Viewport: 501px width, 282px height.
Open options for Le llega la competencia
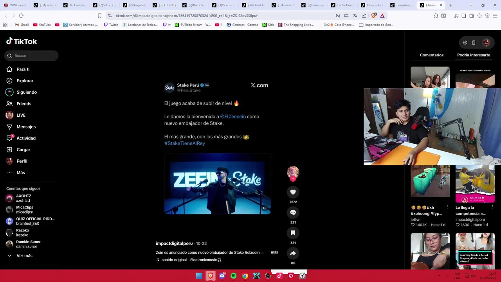(x=492, y=208)
